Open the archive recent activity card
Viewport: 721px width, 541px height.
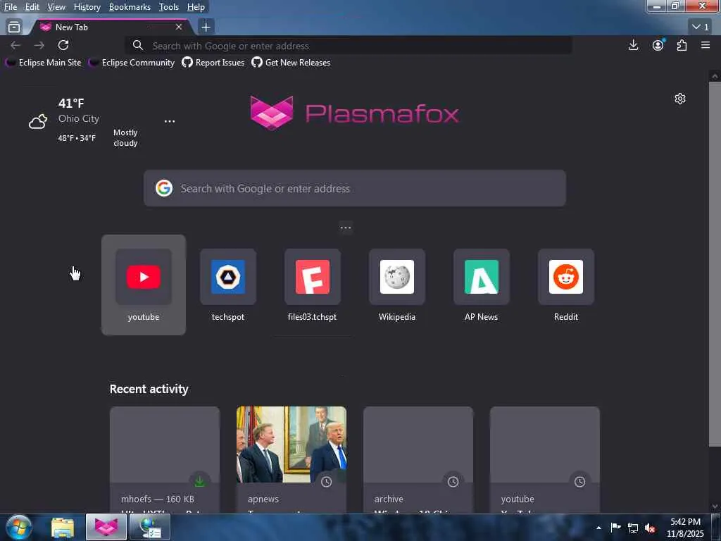[x=418, y=459]
